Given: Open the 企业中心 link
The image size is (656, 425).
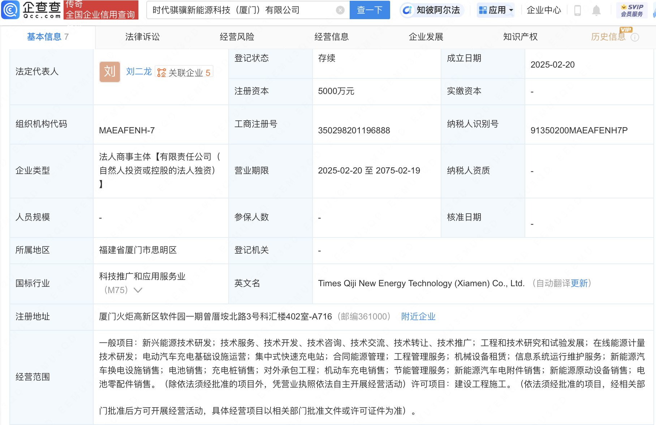Looking at the screenshot, I should (544, 10).
